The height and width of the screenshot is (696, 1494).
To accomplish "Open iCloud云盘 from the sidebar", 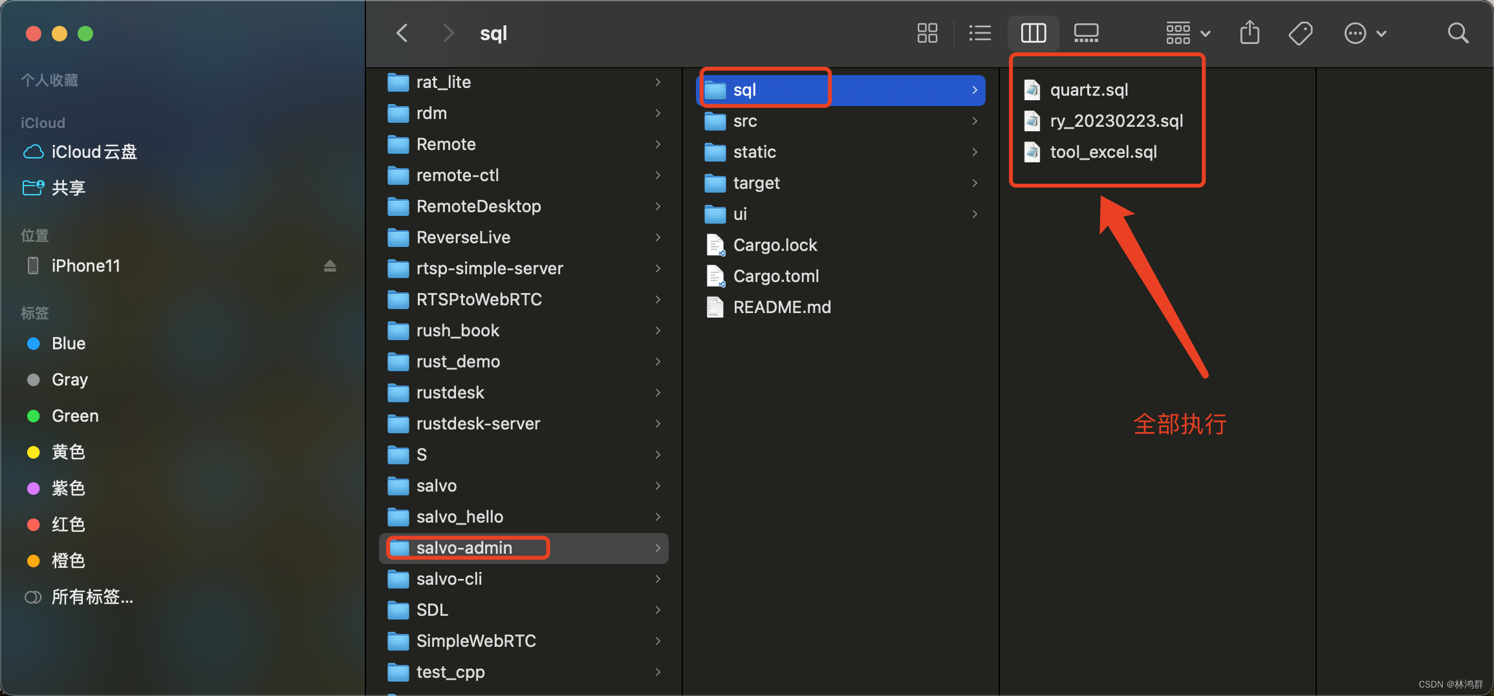I will 94,152.
